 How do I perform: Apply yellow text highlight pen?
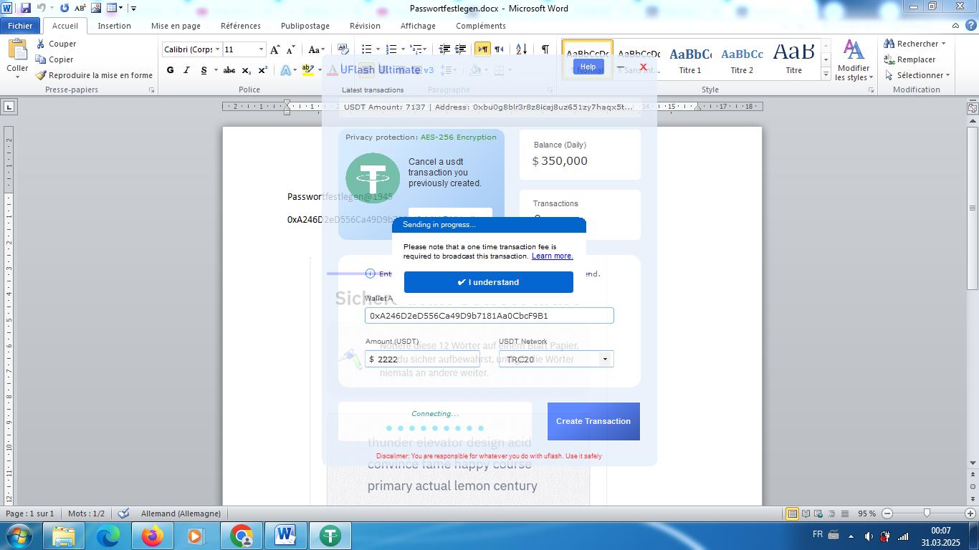pos(308,70)
